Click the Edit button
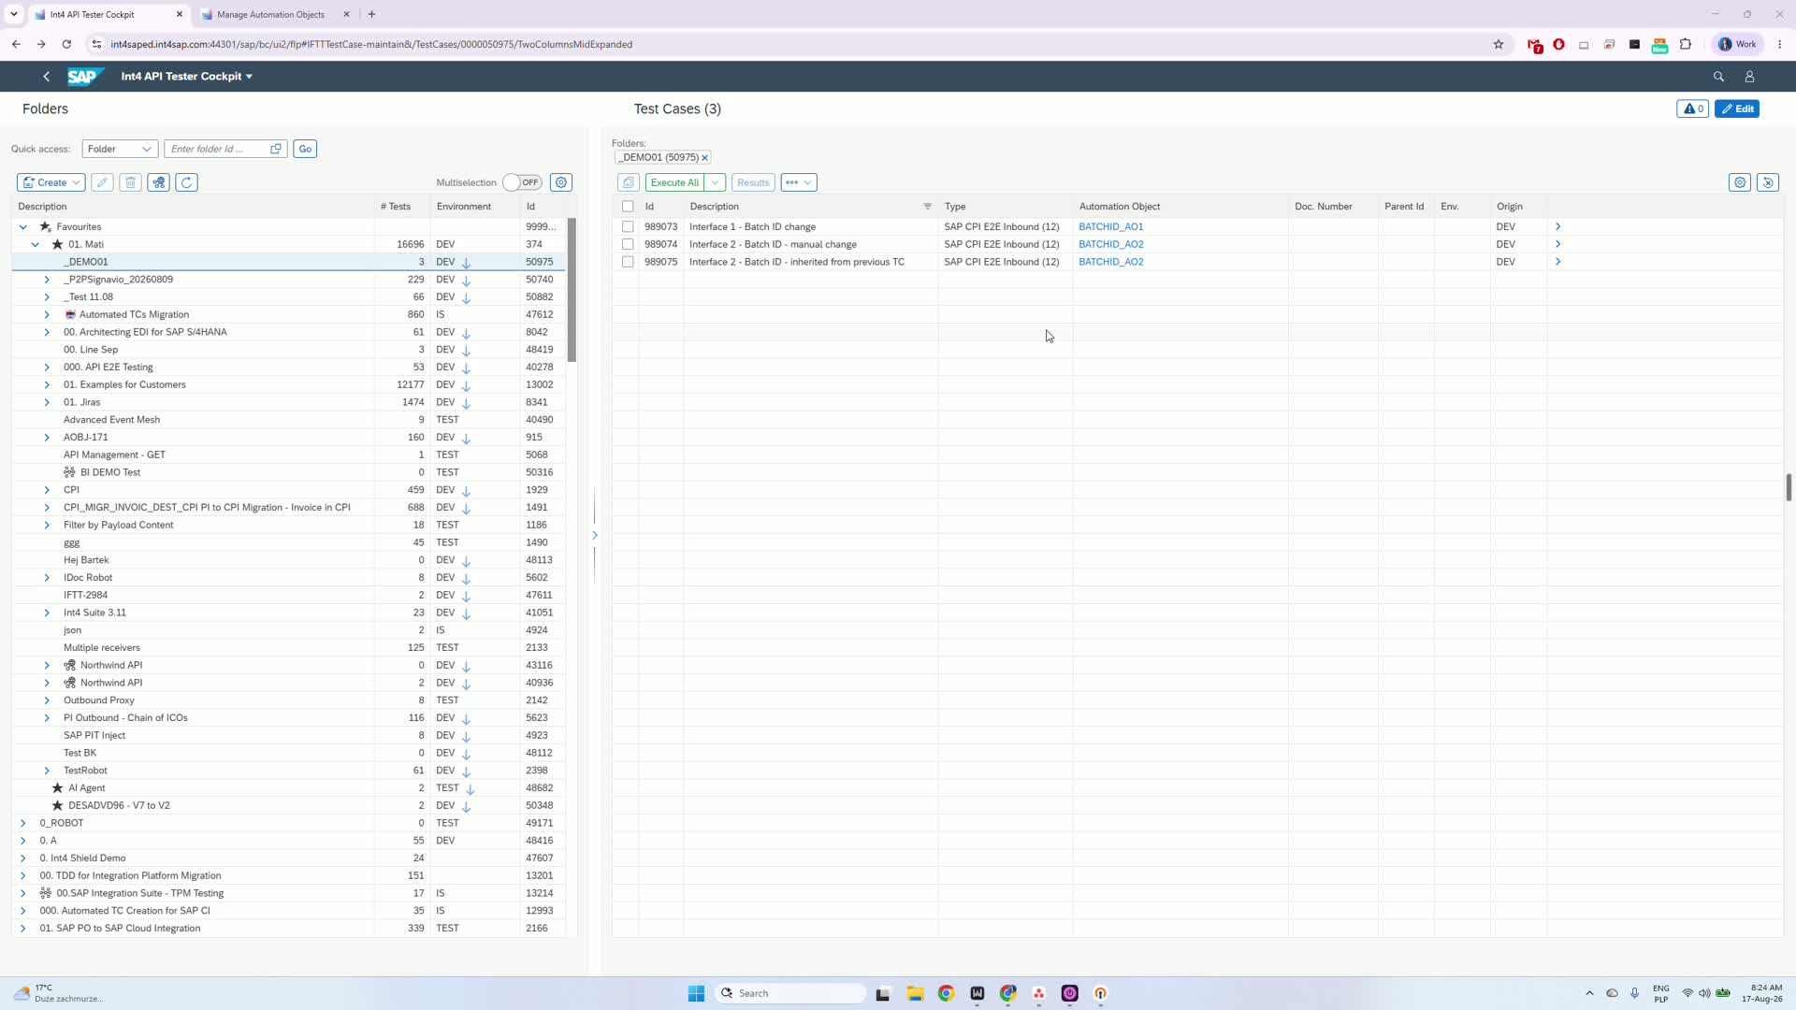Image resolution: width=1796 pixels, height=1010 pixels. pos(1737,109)
